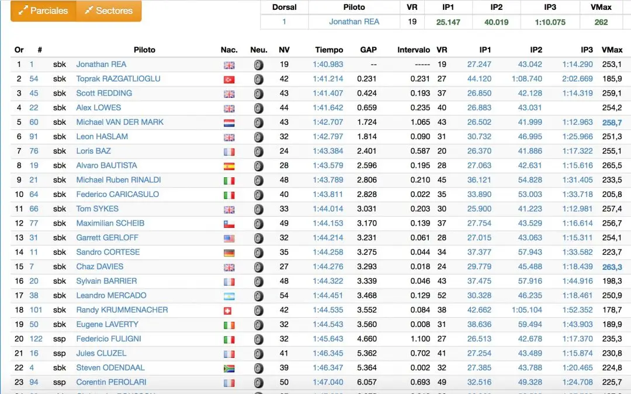Click the tyre icon in Michael Ruben RINALDI row
Viewport: 631px width, 394px height.
pyautogui.click(x=259, y=180)
